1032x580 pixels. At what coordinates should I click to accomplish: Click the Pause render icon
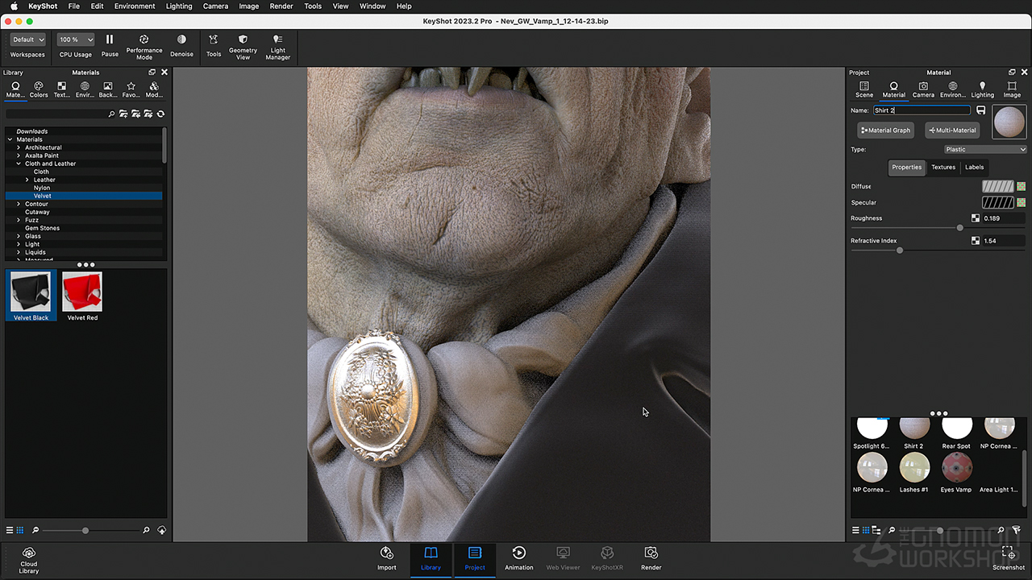(x=110, y=39)
